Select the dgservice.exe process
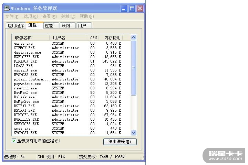The width and height of the screenshot is (248, 165). click(x=71, y=52)
